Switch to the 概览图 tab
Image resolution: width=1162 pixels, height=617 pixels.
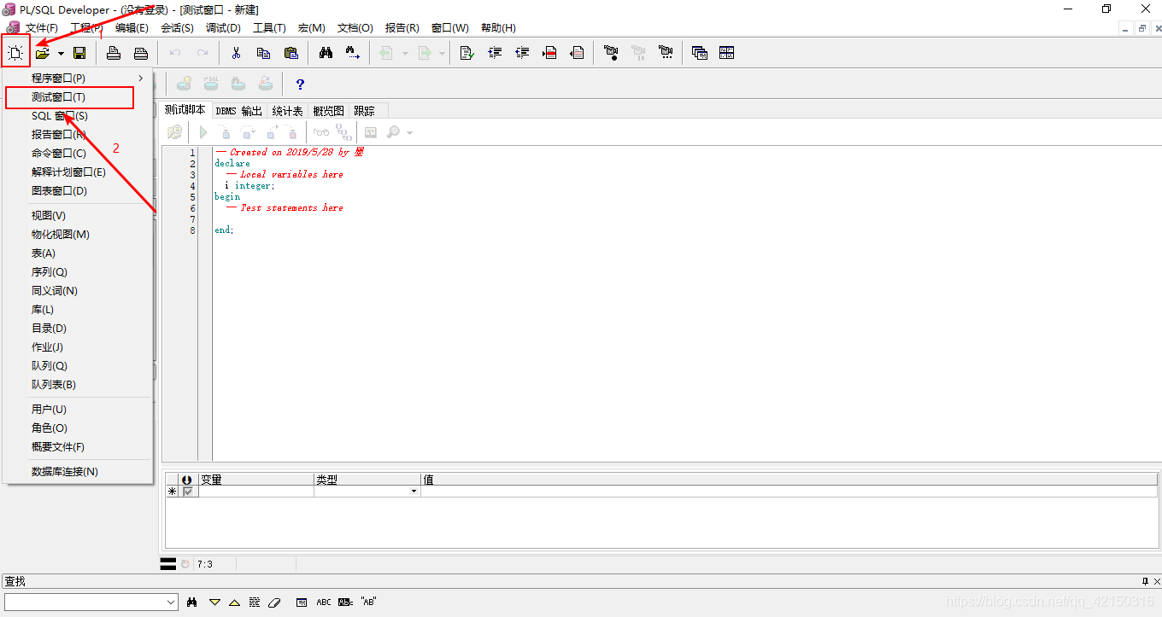coord(328,111)
